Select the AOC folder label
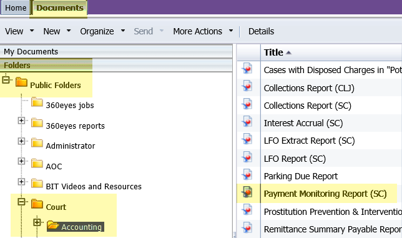The height and width of the screenshot is (238, 402). 54,166
